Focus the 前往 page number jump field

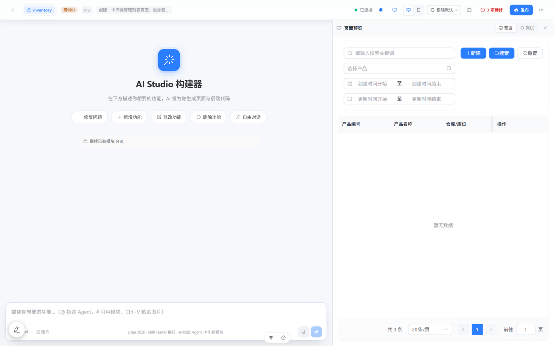(x=526, y=329)
